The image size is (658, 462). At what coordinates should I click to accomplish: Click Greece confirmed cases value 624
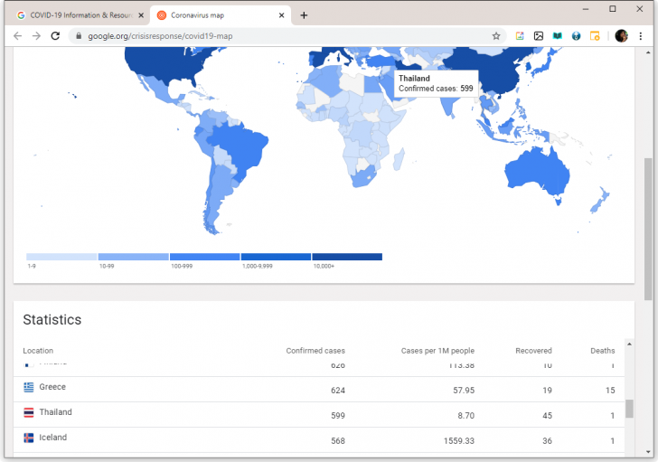pos(338,391)
